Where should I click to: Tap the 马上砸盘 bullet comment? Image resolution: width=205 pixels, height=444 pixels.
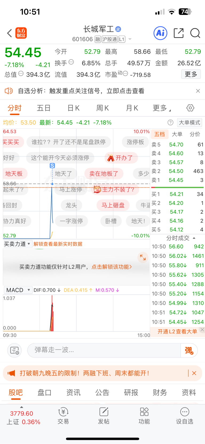pyautogui.click(x=113, y=205)
